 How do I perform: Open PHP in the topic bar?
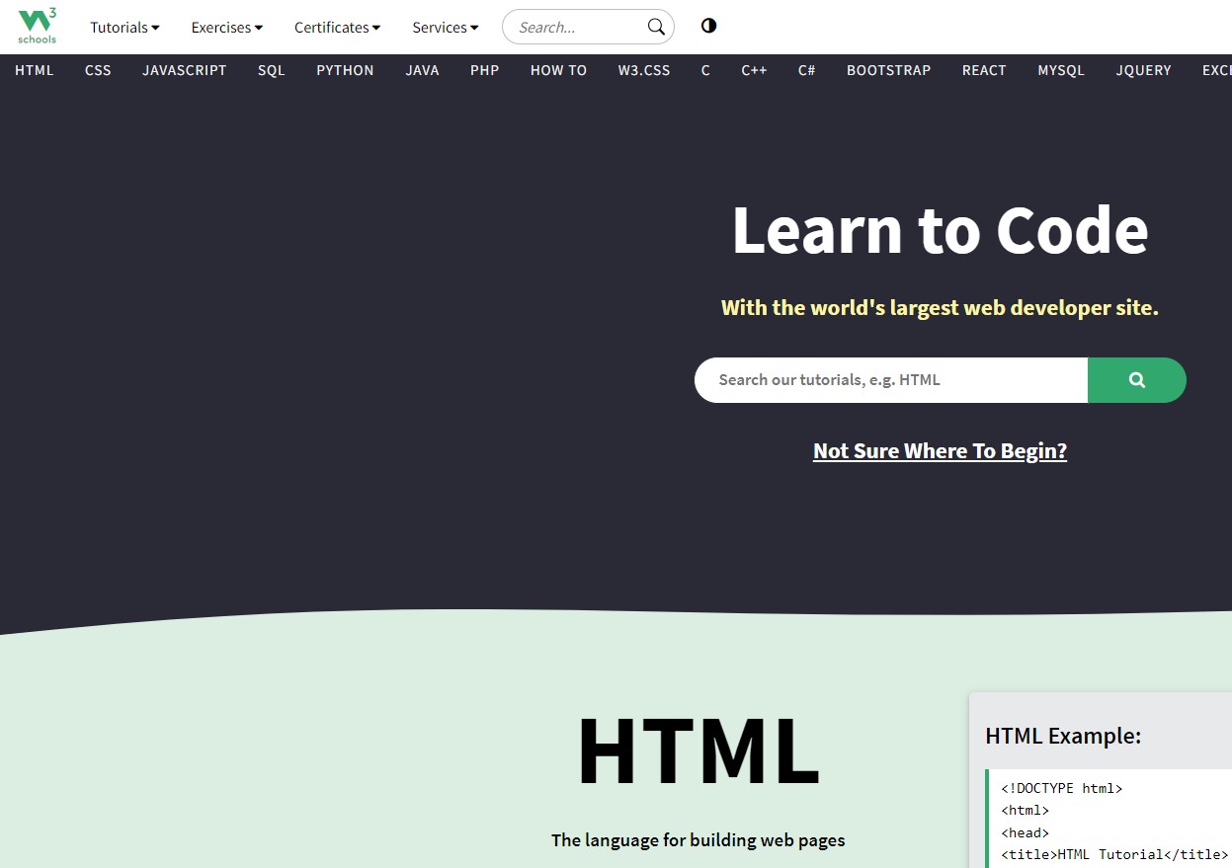(485, 70)
